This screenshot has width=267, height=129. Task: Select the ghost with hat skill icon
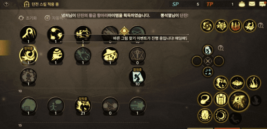(56, 55)
